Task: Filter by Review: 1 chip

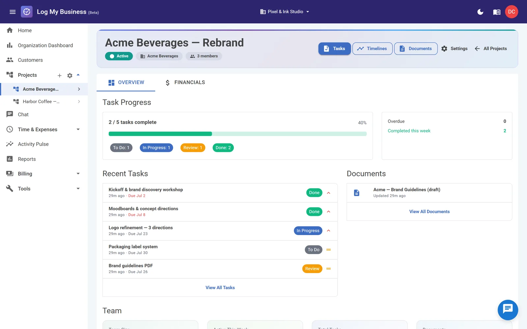Action: [193, 148]
